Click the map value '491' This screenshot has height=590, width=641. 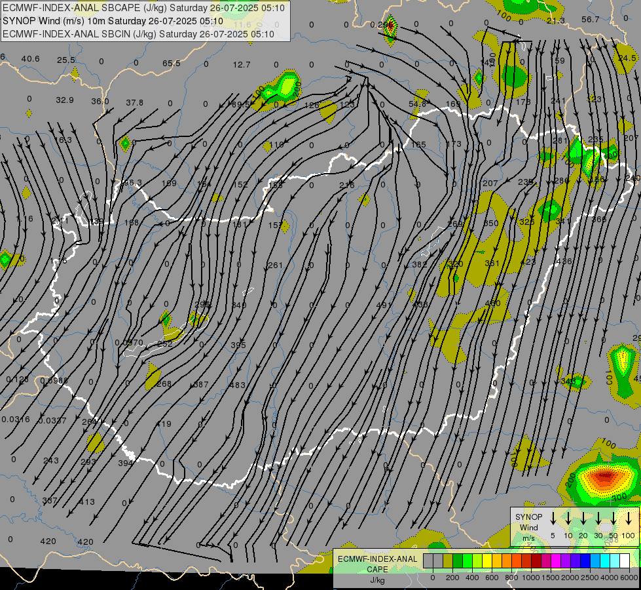[x=384, y=305]
